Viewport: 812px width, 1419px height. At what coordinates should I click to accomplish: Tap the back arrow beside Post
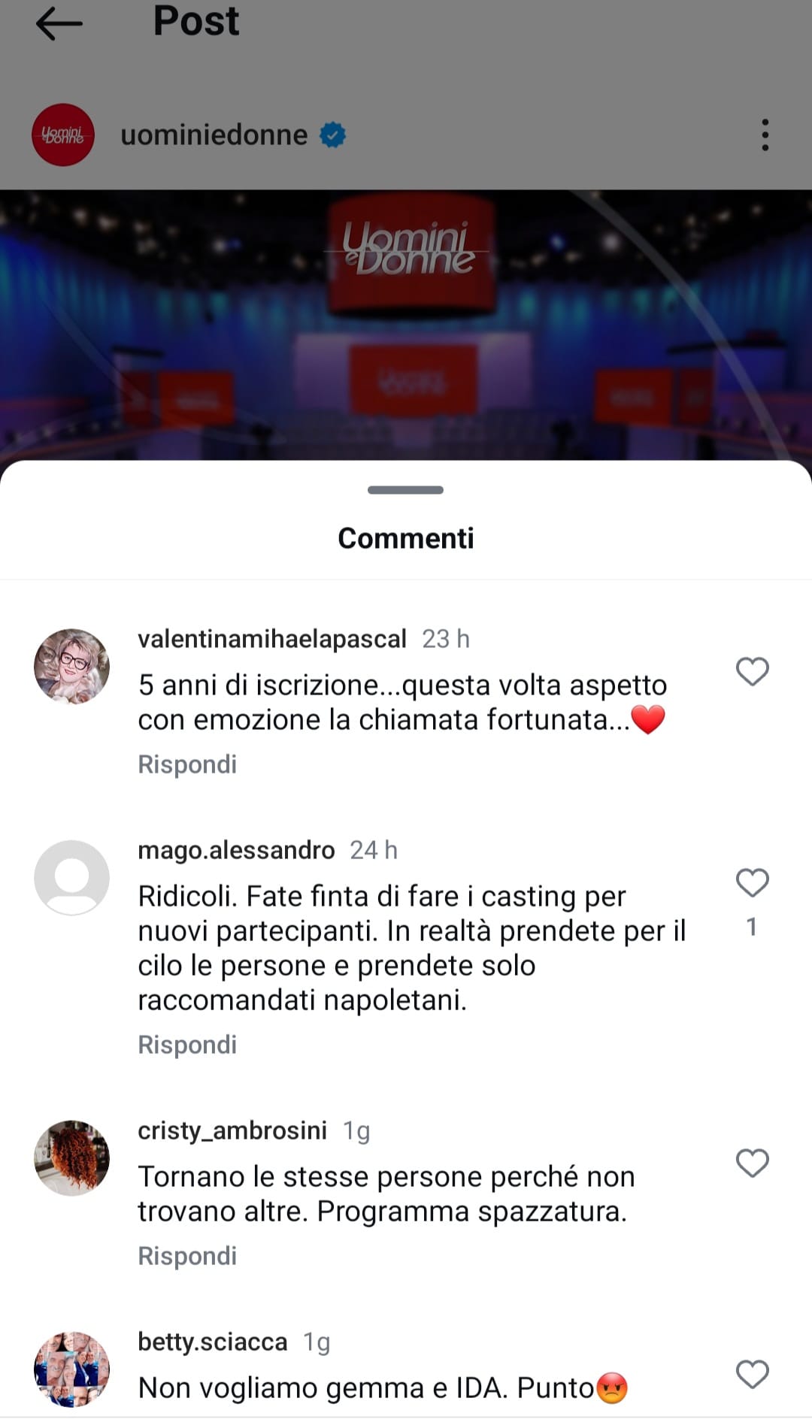(x=59, y=23)
